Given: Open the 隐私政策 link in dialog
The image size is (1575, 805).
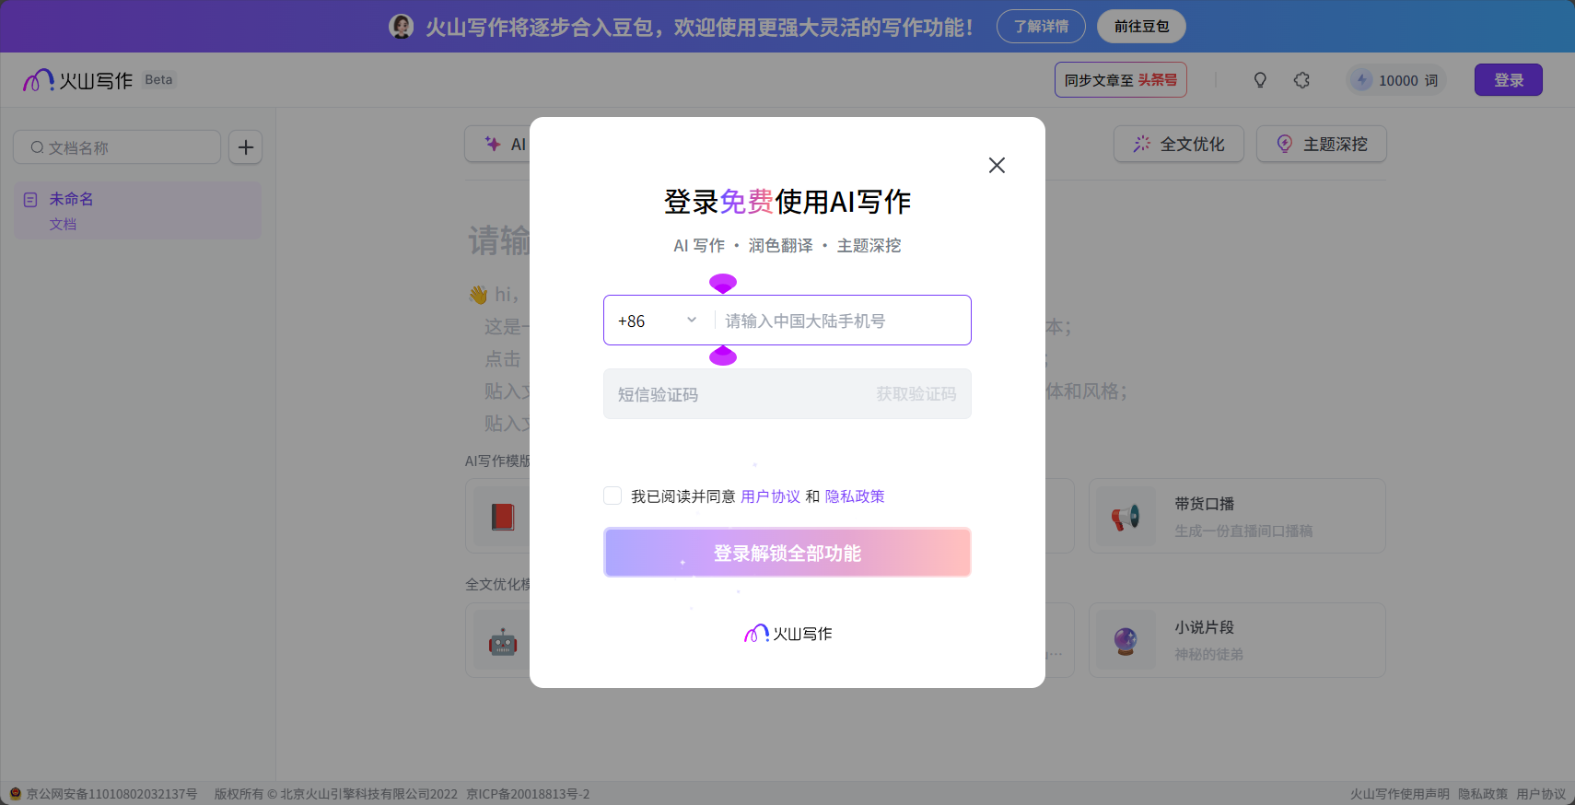Looking at the screenshot, I should click(855, 496).
